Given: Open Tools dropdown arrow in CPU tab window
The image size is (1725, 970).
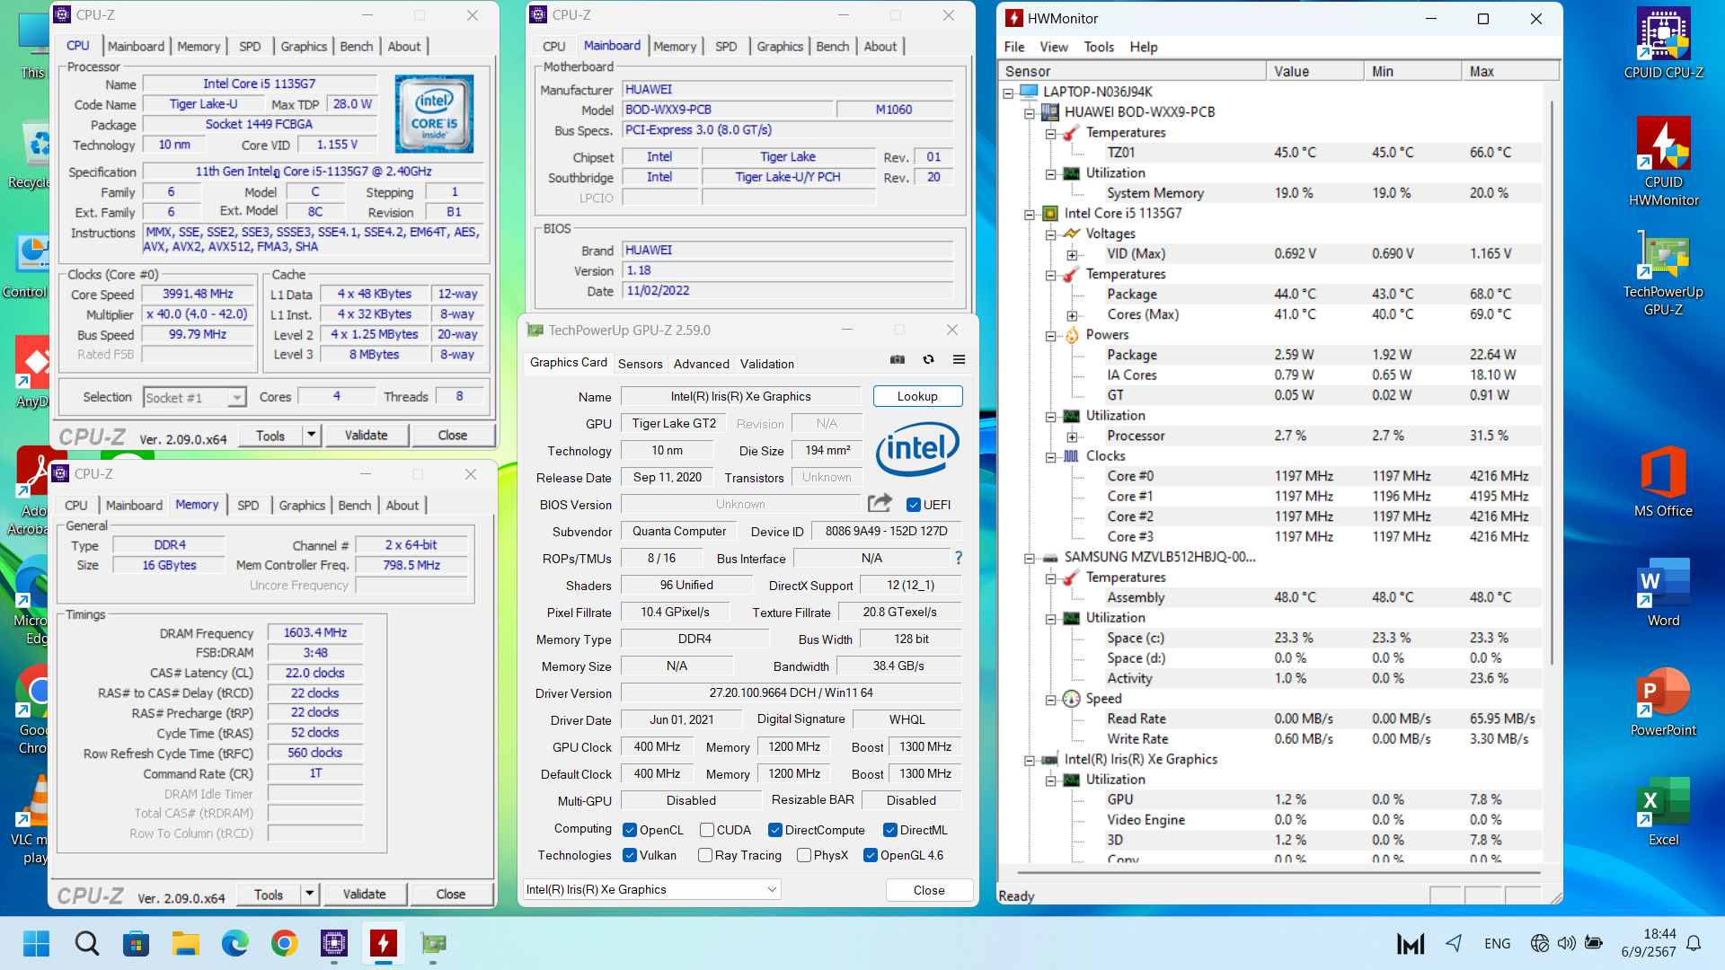Looking at the screenshot, I should [x=311, y=435].
